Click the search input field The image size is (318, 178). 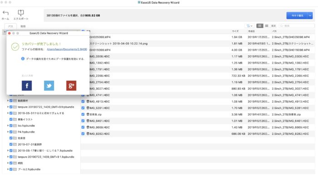pyautogui.click(x=297, y=26)
